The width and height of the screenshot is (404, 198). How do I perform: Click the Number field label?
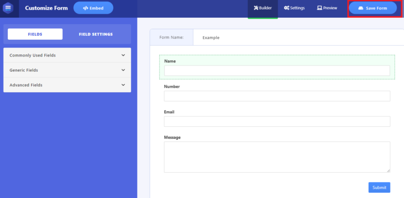pos(172,86)
